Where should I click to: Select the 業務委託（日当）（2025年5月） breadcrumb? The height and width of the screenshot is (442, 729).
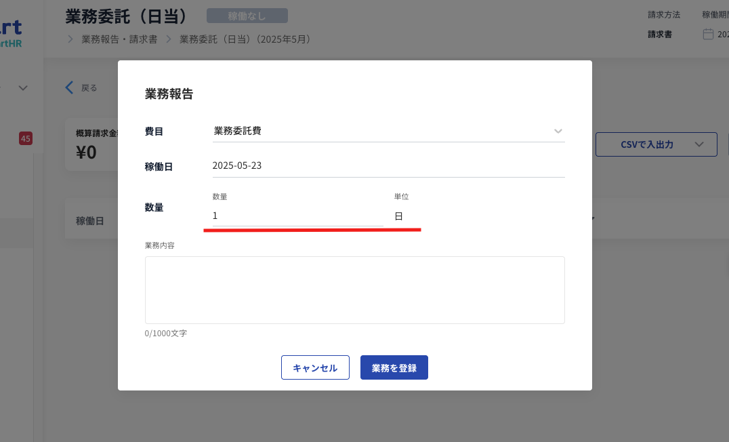pos(245,39)
